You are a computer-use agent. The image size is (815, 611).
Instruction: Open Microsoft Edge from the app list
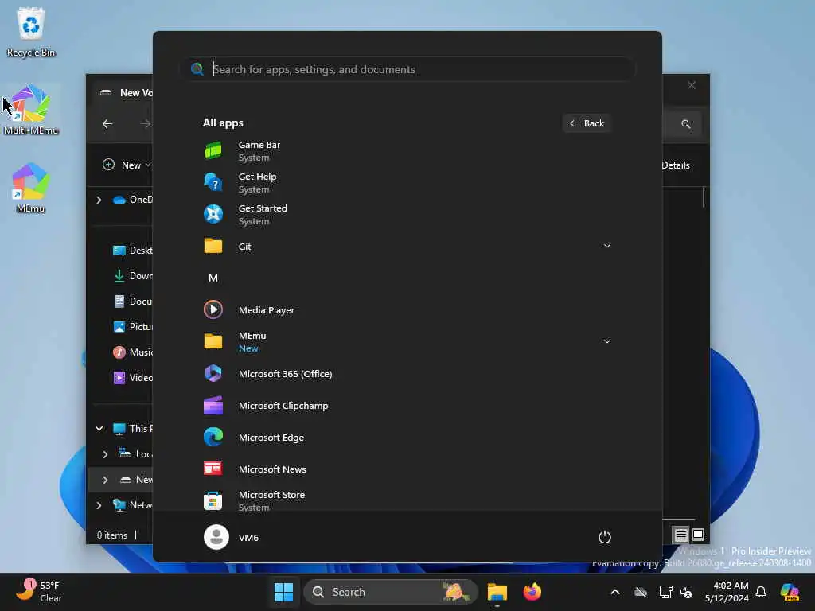(407, 438)
